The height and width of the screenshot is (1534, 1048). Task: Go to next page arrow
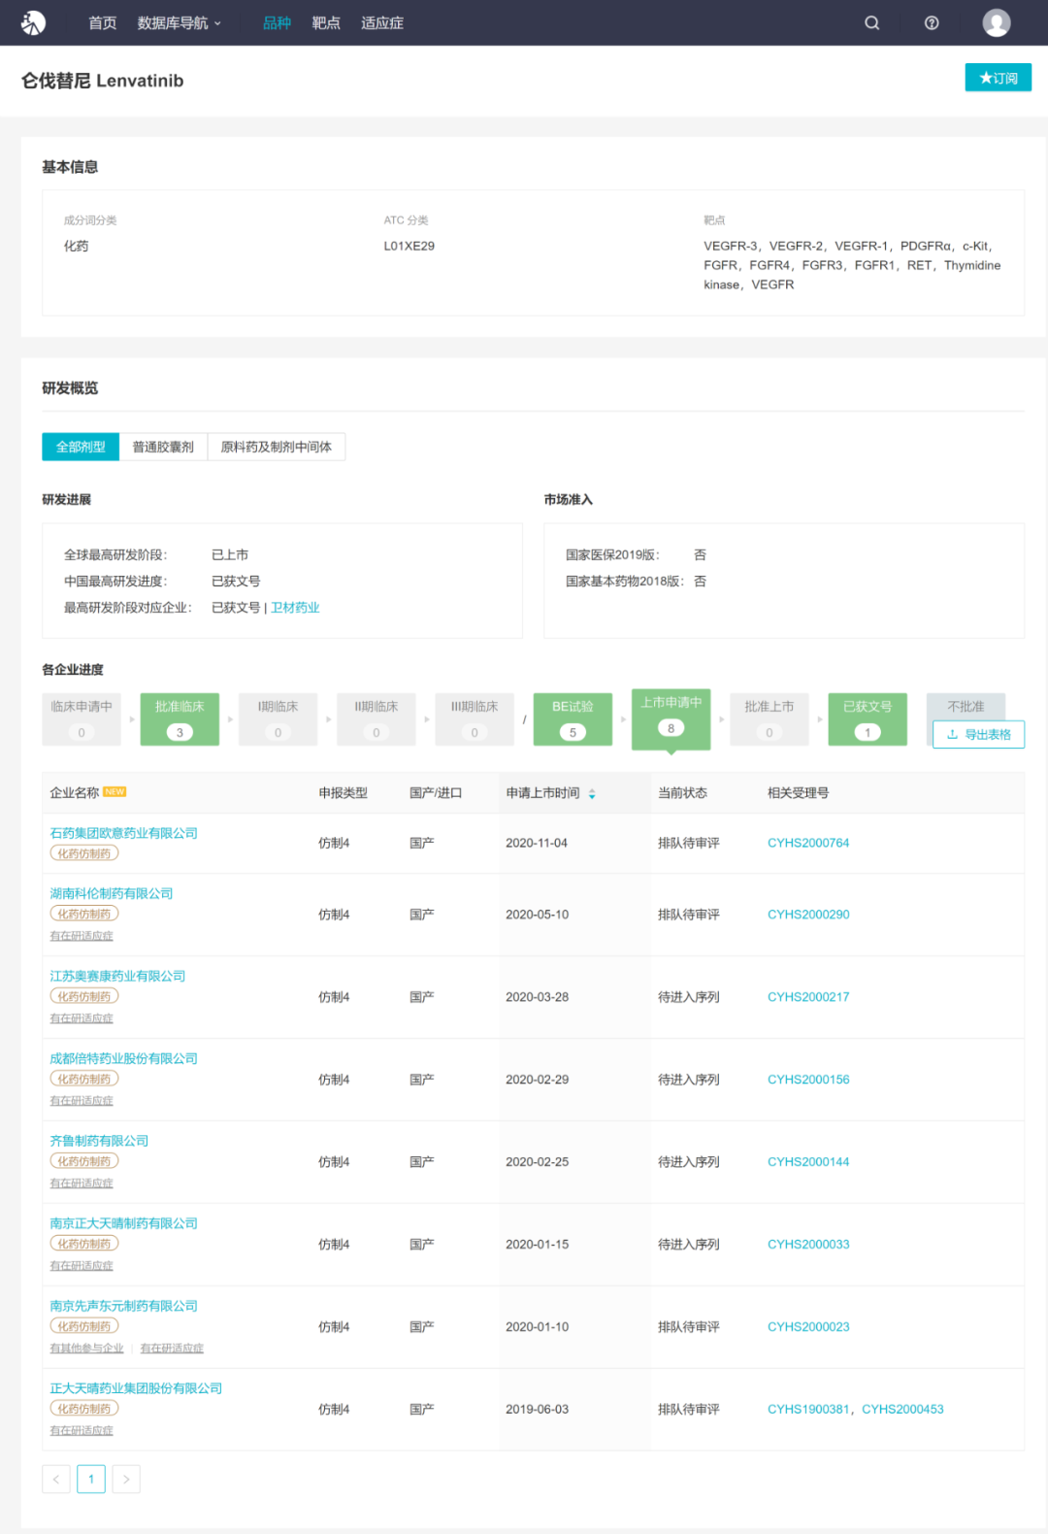click(x=126, y=1479)
